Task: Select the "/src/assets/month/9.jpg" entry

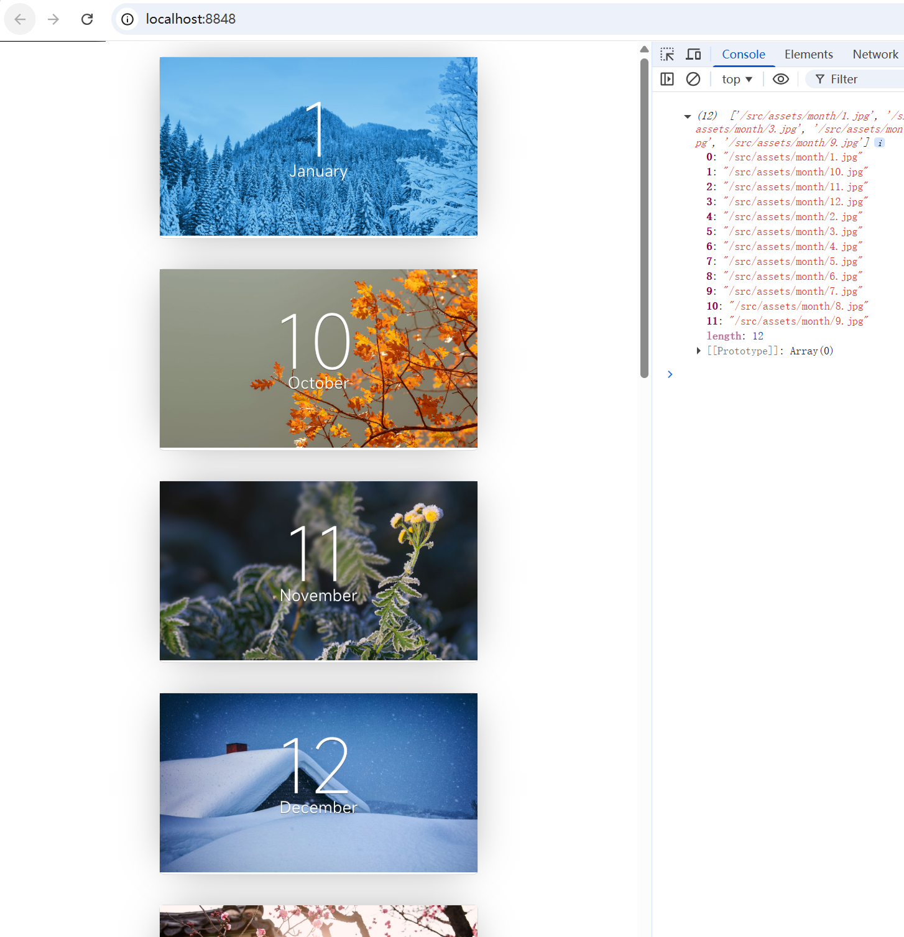Action: (x=799, y=321)
